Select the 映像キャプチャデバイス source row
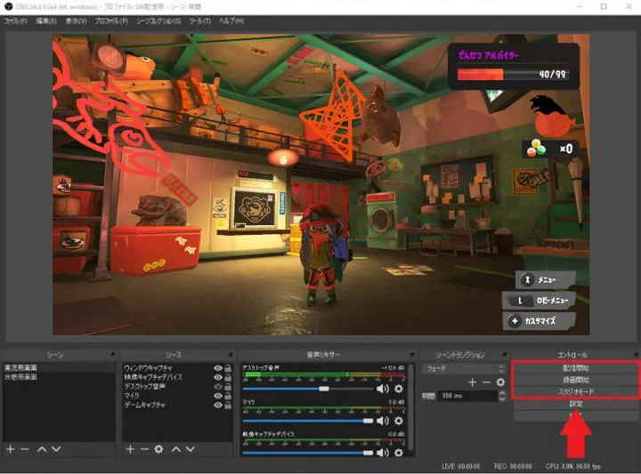Screen dimensions: 641x474 point(177,377)
